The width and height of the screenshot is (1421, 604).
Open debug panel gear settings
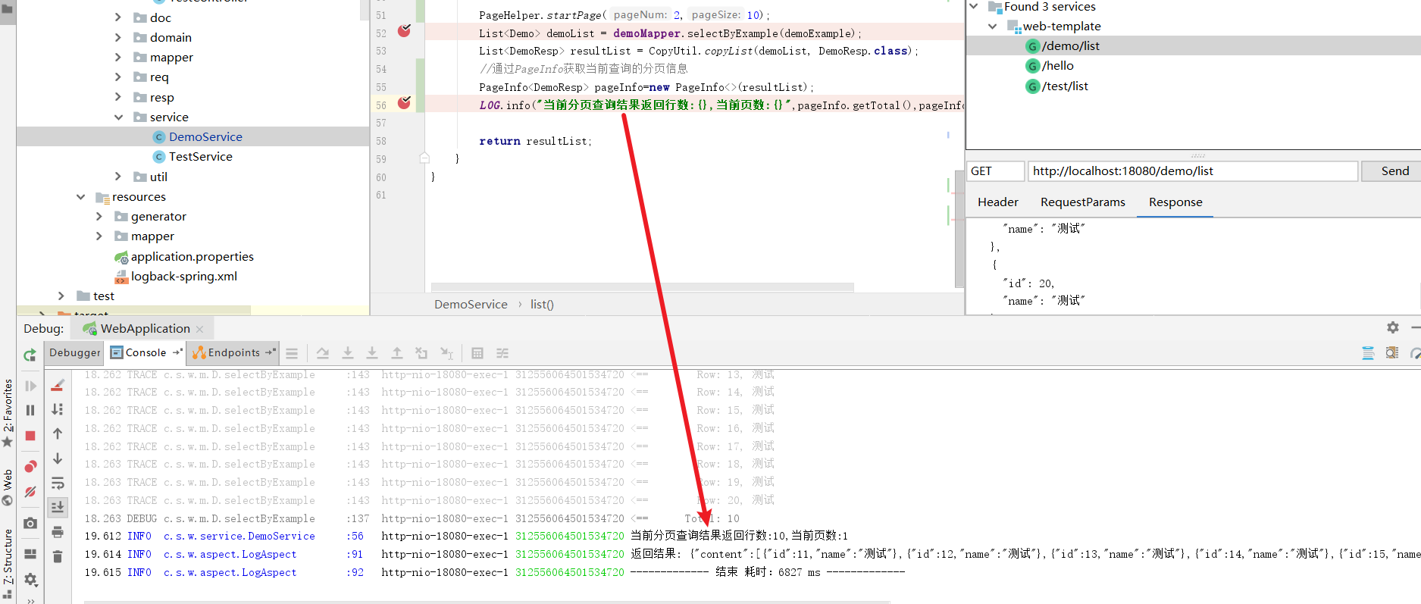click(1392, 327)
